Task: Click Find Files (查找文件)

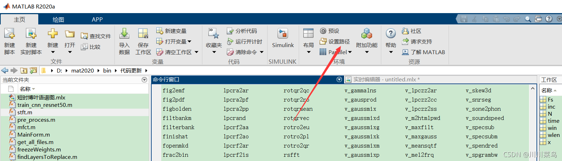Action: click(96, 36)
